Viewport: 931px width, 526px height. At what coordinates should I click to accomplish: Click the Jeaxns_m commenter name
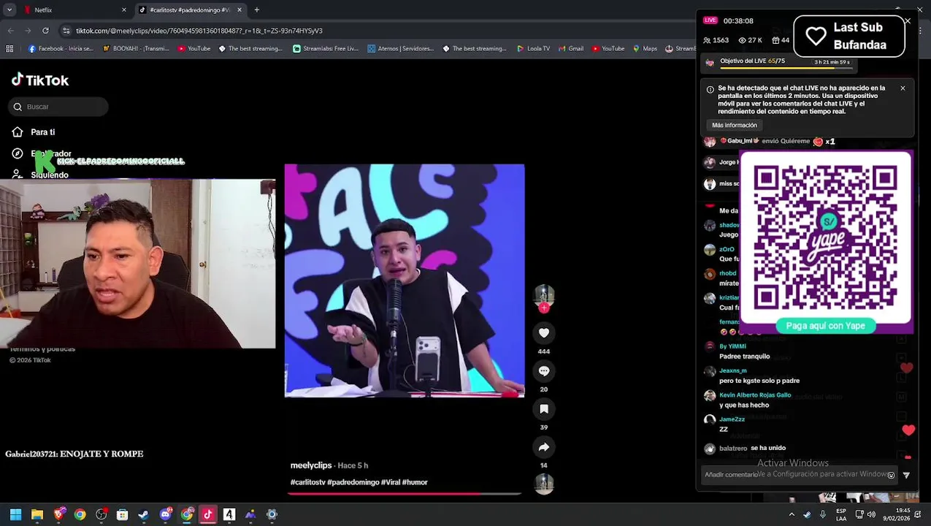[x=733, y=371]
